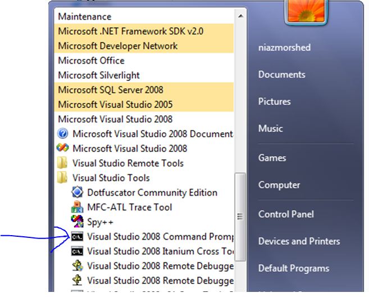
Task: Click Dotfuscator Community Edition label
Action: point(152,192)
